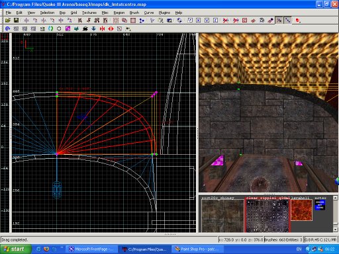The height and width of the screenshot is (254, 339).
Task: Toggle the Y axis scale lock
Action: [x=207, y=21]
